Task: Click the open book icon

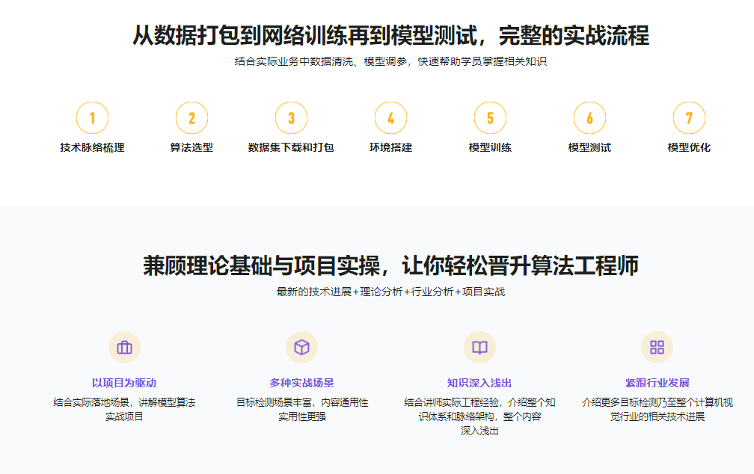Action: click(479, 347)
